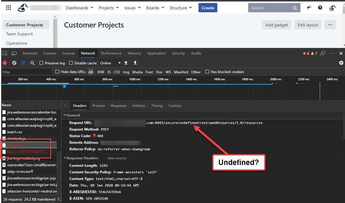Open the DevTools more options menu
The image size is (345, 203).
[332, 53]
